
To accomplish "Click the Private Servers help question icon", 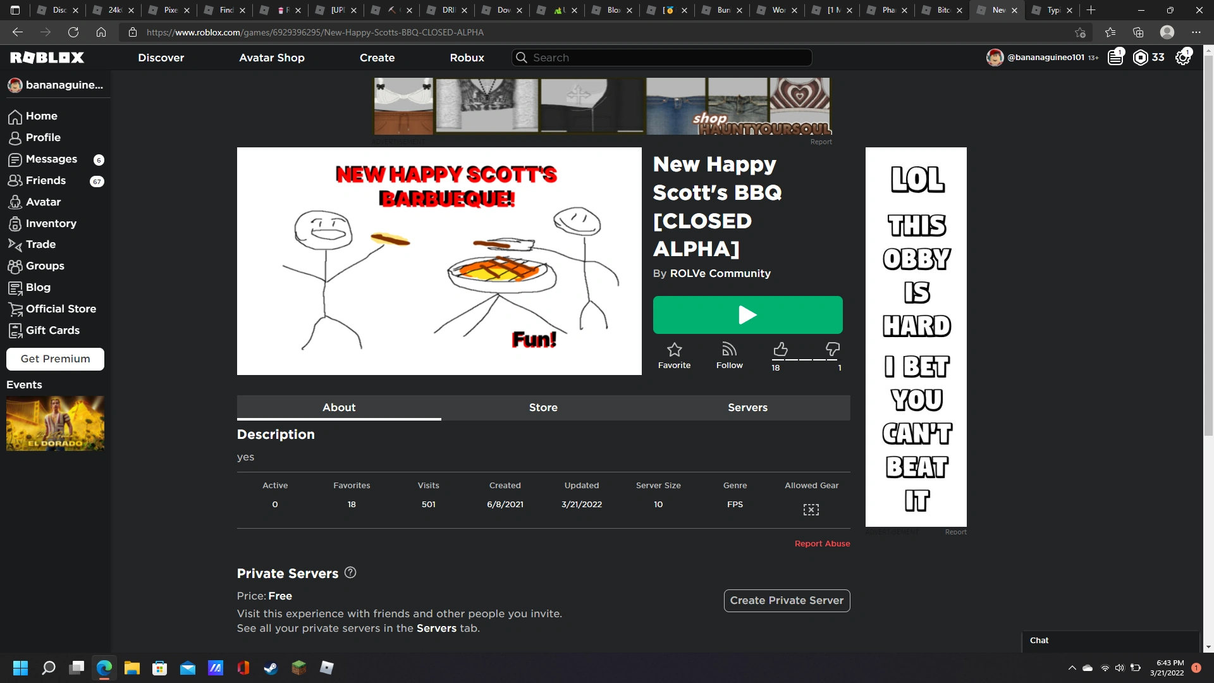I will pos(350,573).
